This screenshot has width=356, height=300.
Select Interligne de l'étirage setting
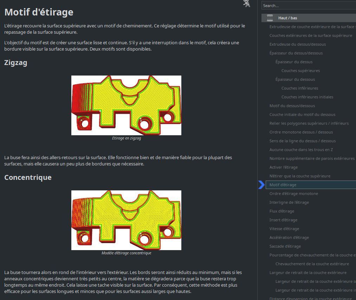click(x=289, y=202)
